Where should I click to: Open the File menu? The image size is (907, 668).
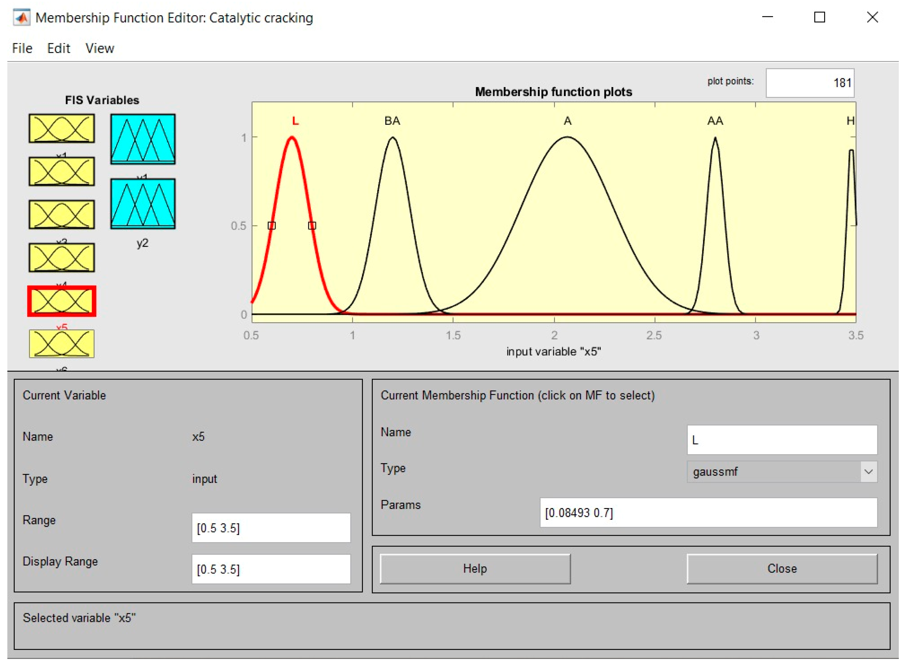click(22, 49)
